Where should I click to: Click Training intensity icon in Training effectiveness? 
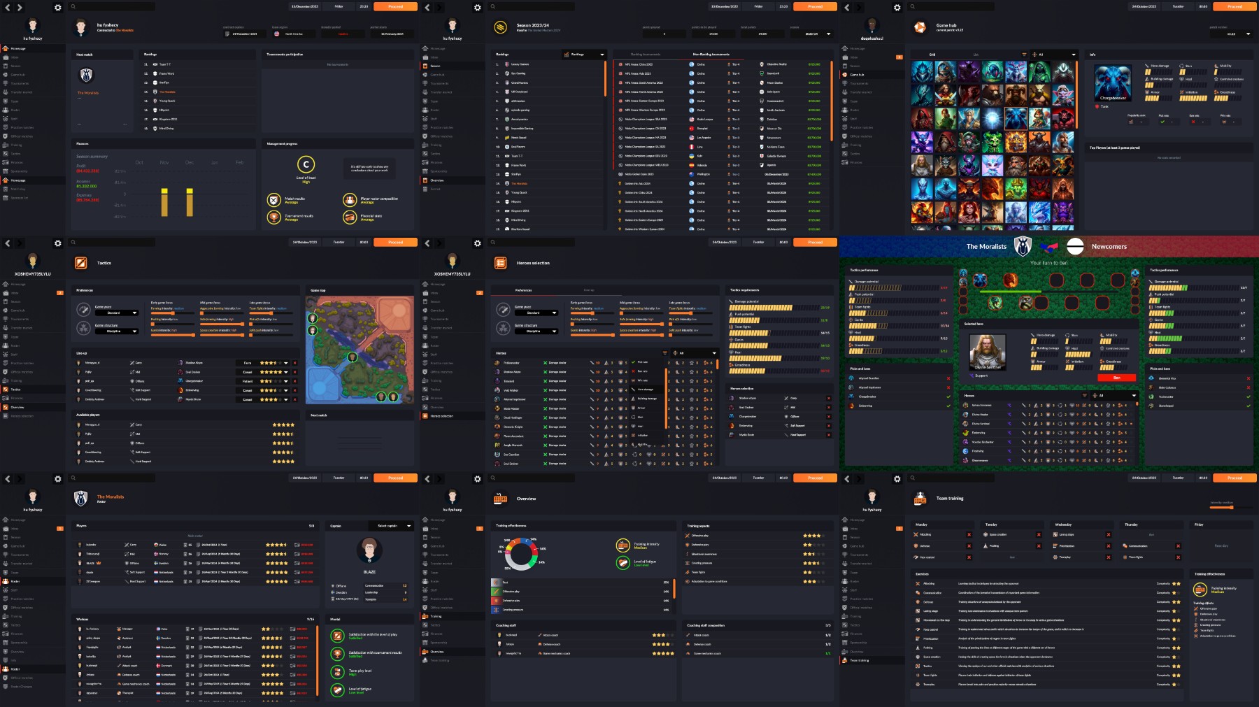(x=1200, y=590)
